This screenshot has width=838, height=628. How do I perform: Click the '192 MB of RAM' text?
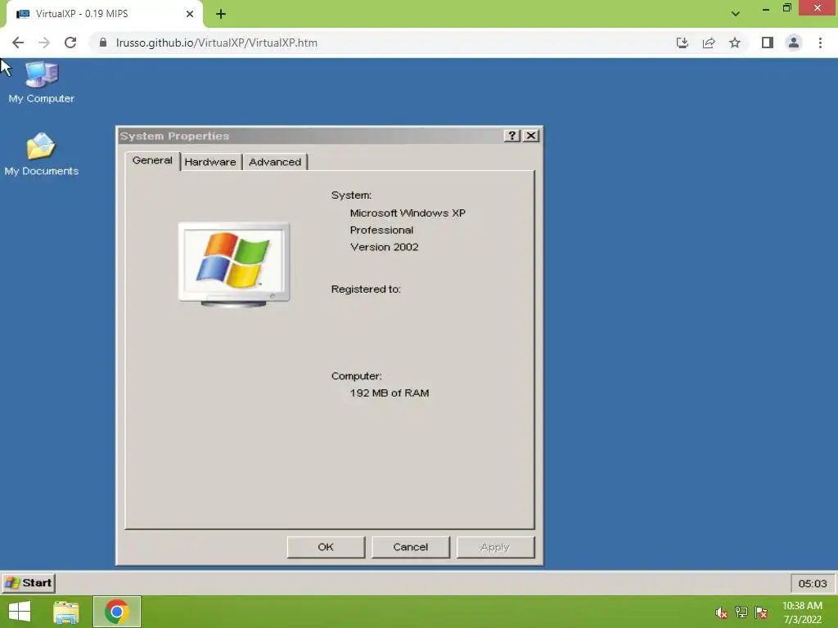click(x=390, y=393)
